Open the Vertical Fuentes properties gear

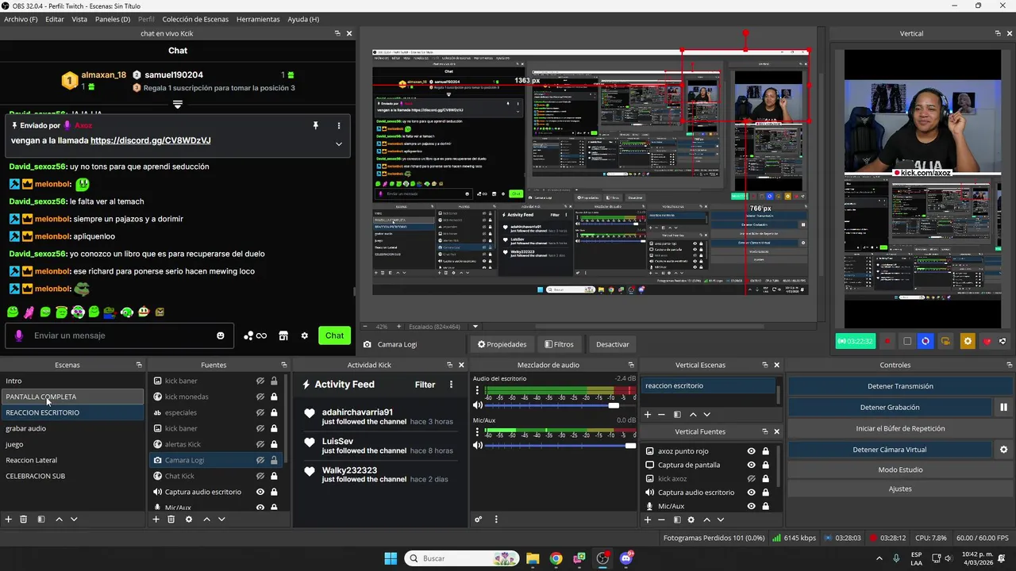[x=691, y=519]
